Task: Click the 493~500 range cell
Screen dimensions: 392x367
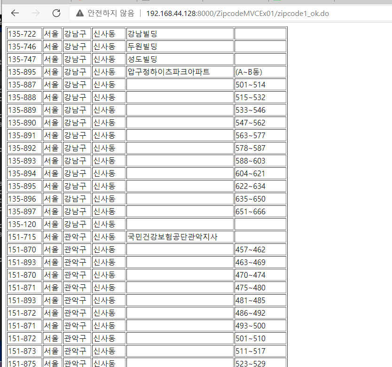Action: [x=260, y=326]
